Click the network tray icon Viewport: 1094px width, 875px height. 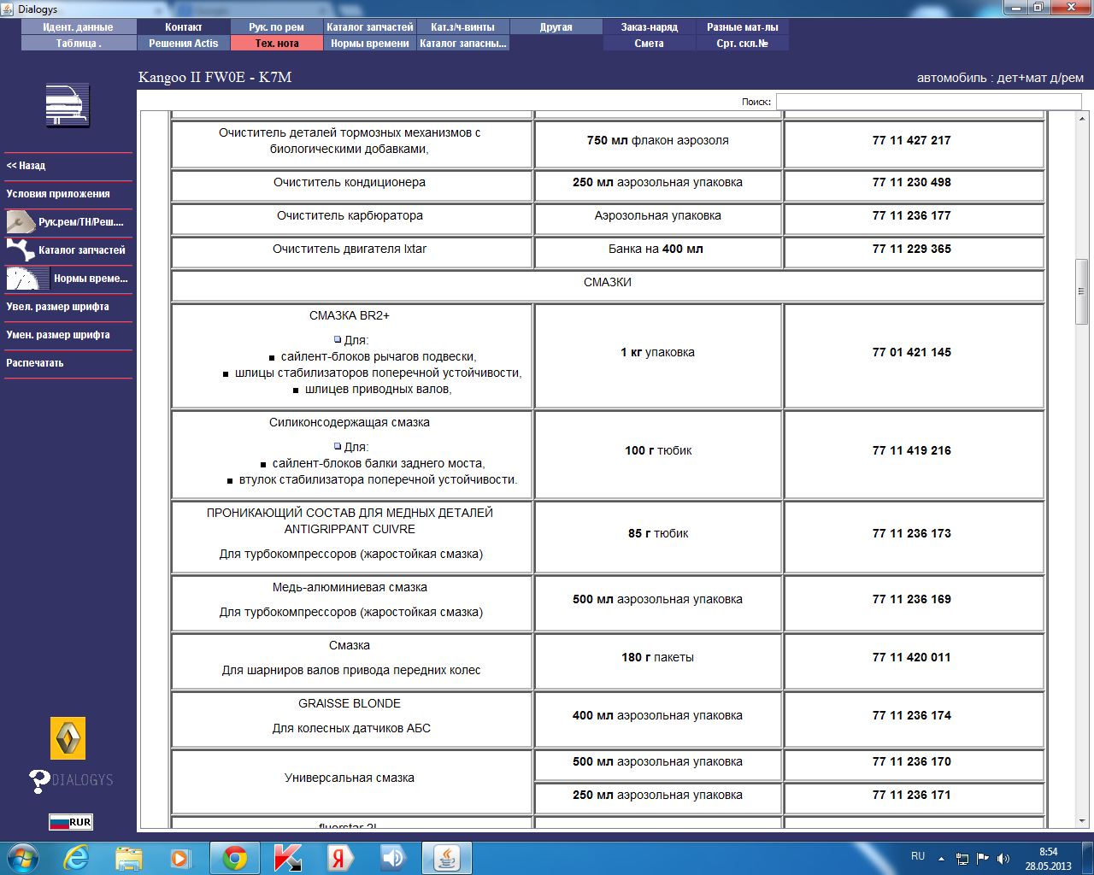[962, 858]
